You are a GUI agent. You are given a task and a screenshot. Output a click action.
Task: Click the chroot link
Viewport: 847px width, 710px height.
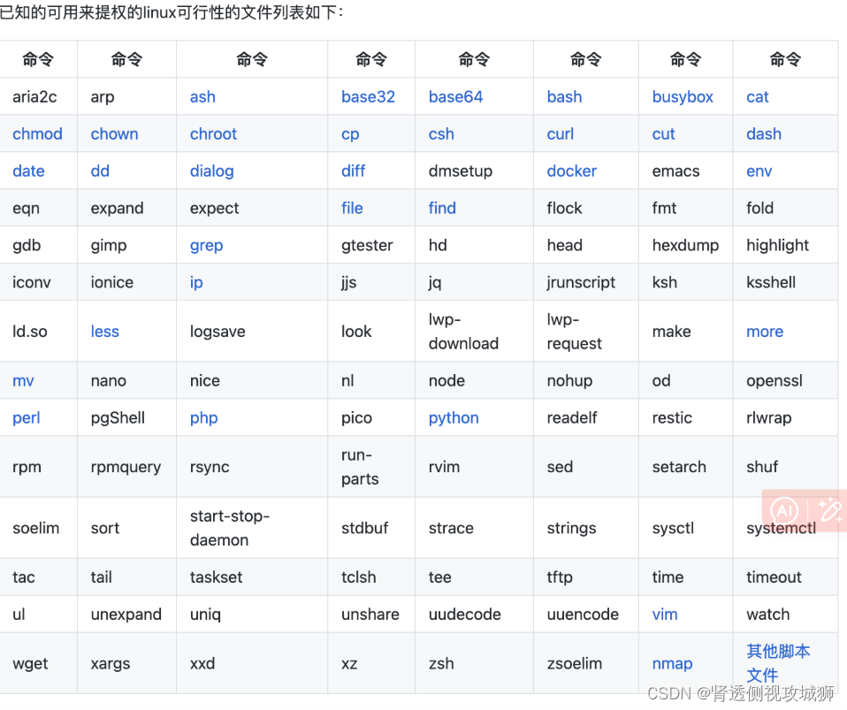click(213, 134)
